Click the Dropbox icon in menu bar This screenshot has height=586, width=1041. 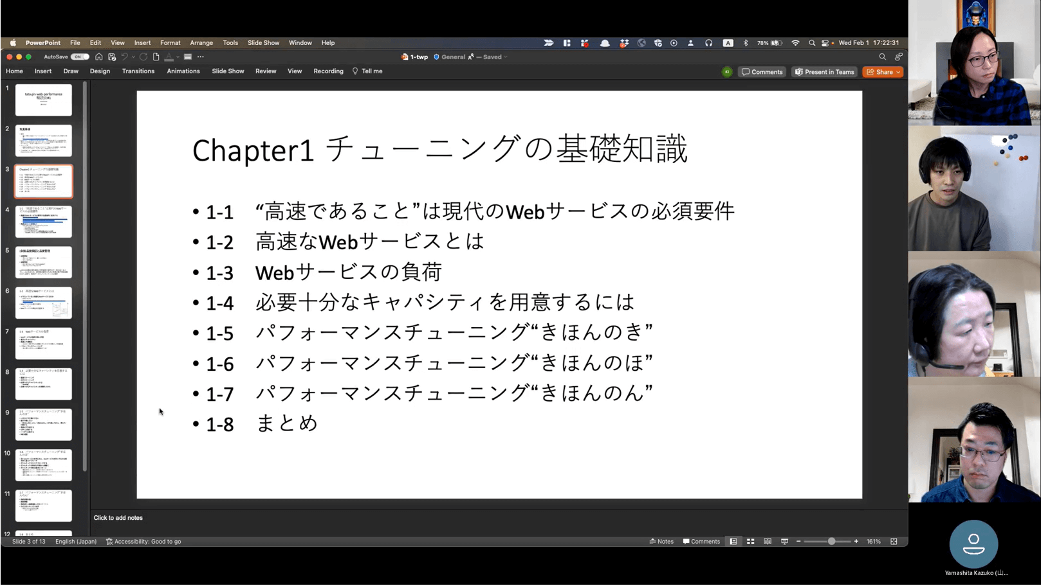pos(624,43)
